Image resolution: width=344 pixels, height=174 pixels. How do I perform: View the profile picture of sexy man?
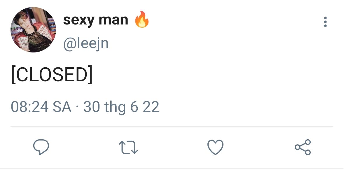click(33, 30)
